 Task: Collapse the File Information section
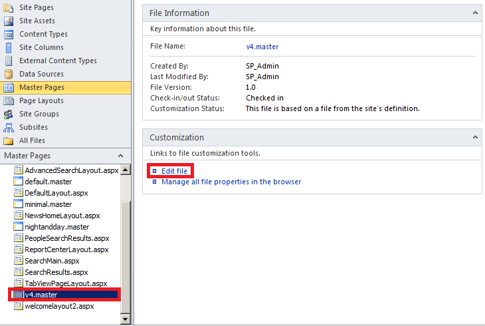[x=475, y=13]
